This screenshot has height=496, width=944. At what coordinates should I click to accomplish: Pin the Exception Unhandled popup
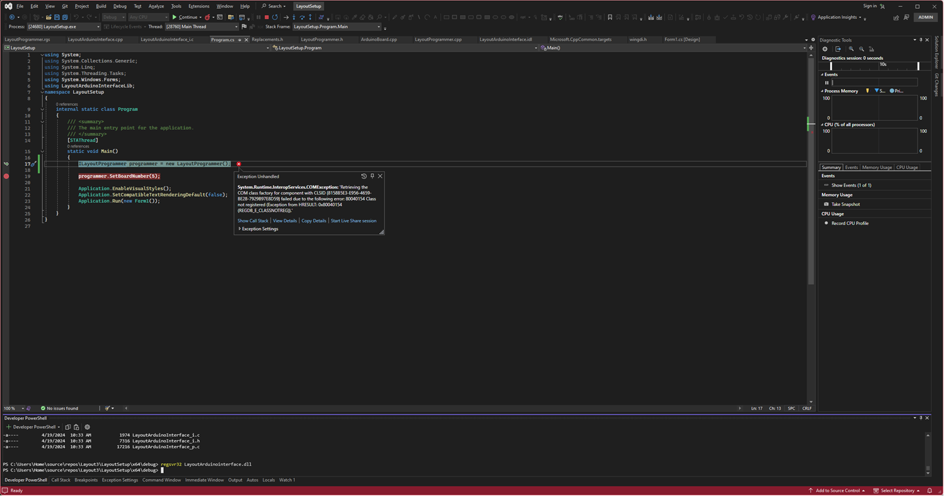[372, 176]
